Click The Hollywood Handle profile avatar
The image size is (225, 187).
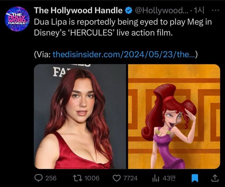[17, 19]
